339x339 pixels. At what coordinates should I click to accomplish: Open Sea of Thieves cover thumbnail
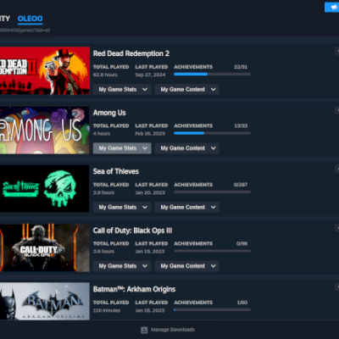click(x=45, y=188)
